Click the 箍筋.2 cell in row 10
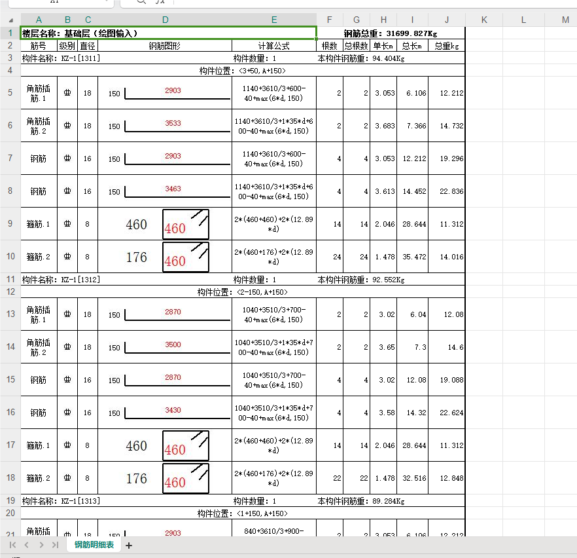 coord(39,257)
